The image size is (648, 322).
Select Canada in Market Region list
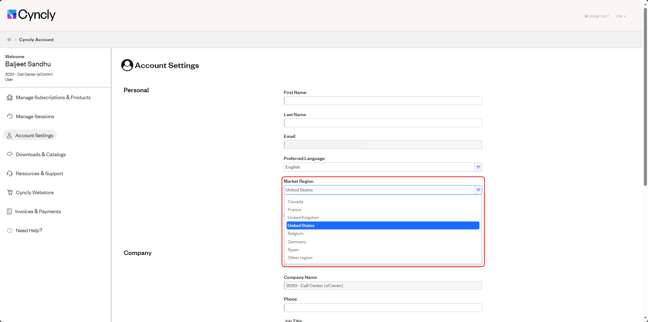383,201
